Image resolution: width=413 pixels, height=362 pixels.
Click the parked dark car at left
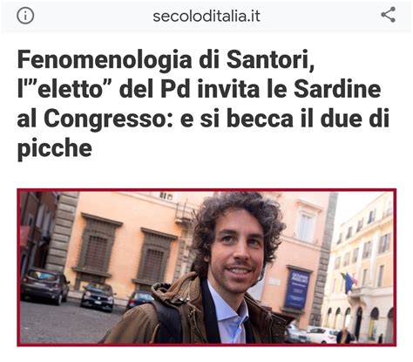(44, 285)
